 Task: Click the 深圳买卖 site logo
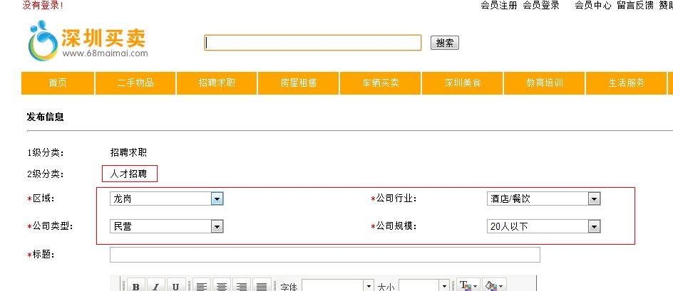(88, 40)
